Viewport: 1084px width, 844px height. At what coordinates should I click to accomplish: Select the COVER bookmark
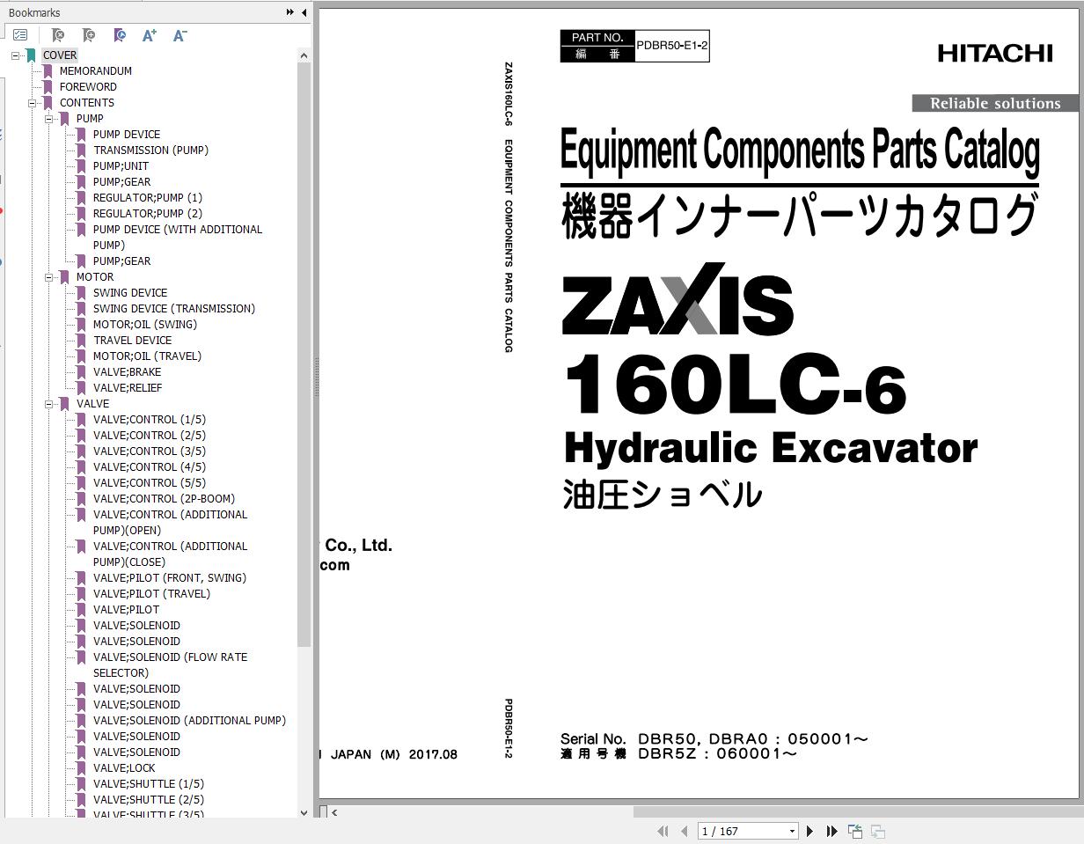(60, 55)
